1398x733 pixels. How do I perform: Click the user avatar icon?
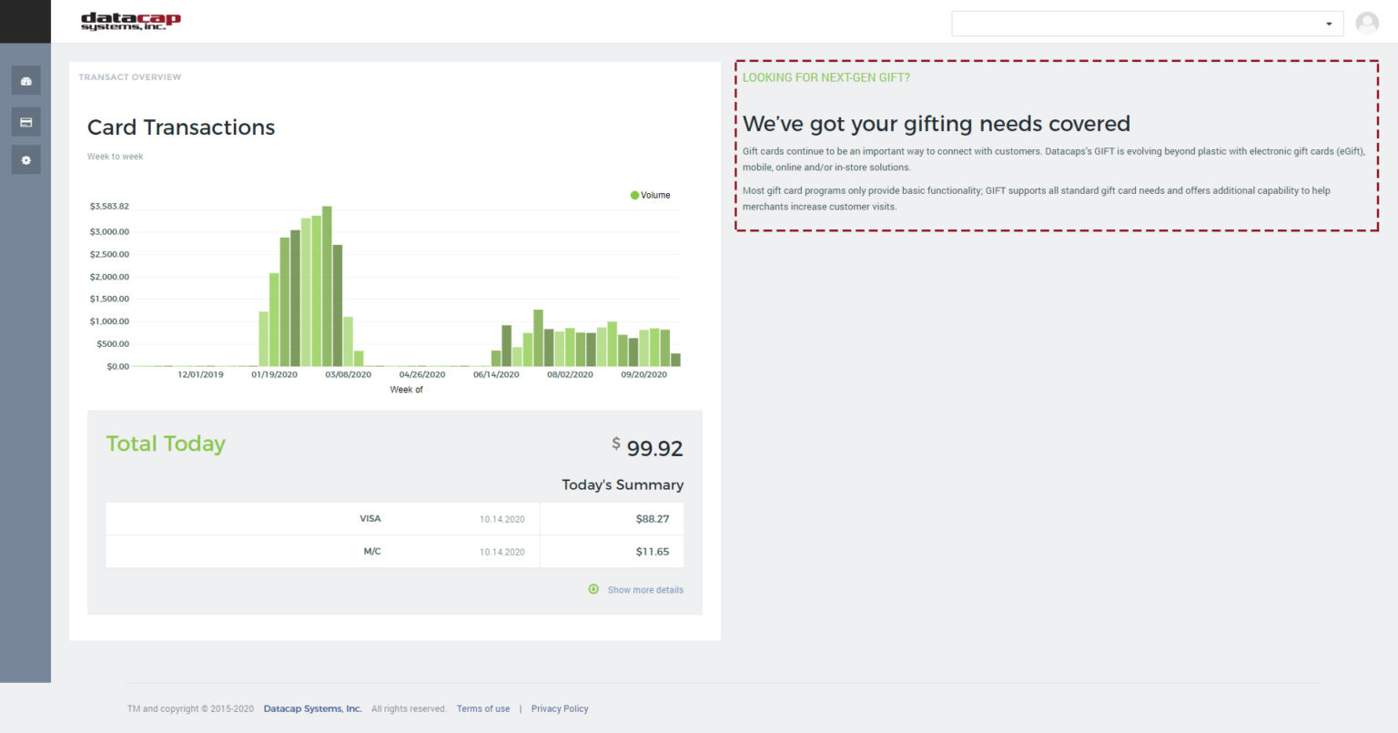tap(1366, 23)
